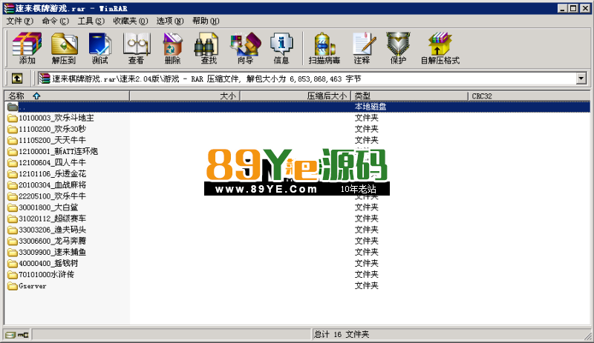Image resolution: width=594 pixels, height=343 pixels.
Task: Sort by CRC32 column header
Action: pyautogui.click(x=529, y=96)
